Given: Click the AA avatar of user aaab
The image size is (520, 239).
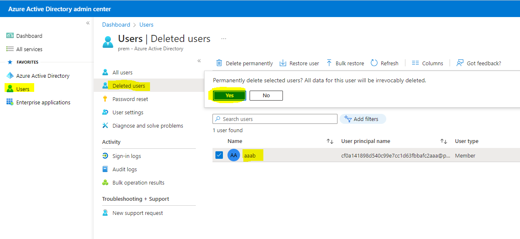Looking at the screenshot, I should pos(234,155).
